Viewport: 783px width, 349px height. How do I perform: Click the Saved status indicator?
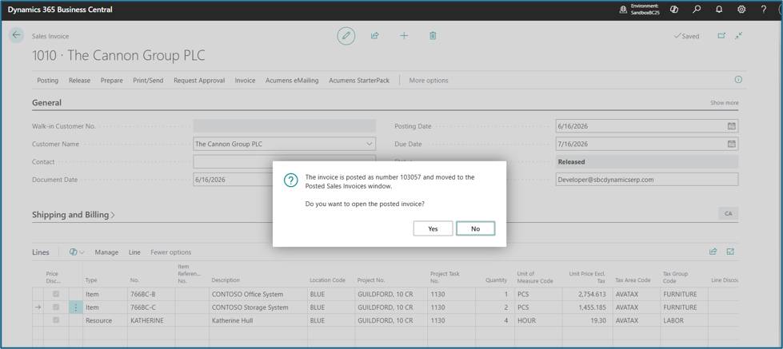[686, 36]
